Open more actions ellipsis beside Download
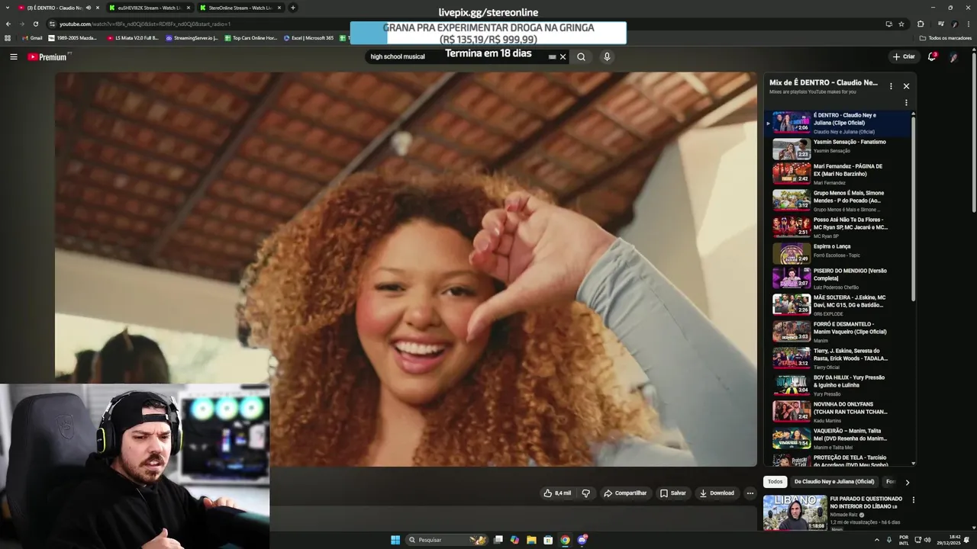The image size is (977, 549). point(750,493)
